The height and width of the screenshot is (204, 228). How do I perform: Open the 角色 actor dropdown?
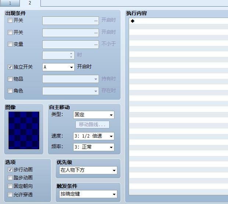71,91
